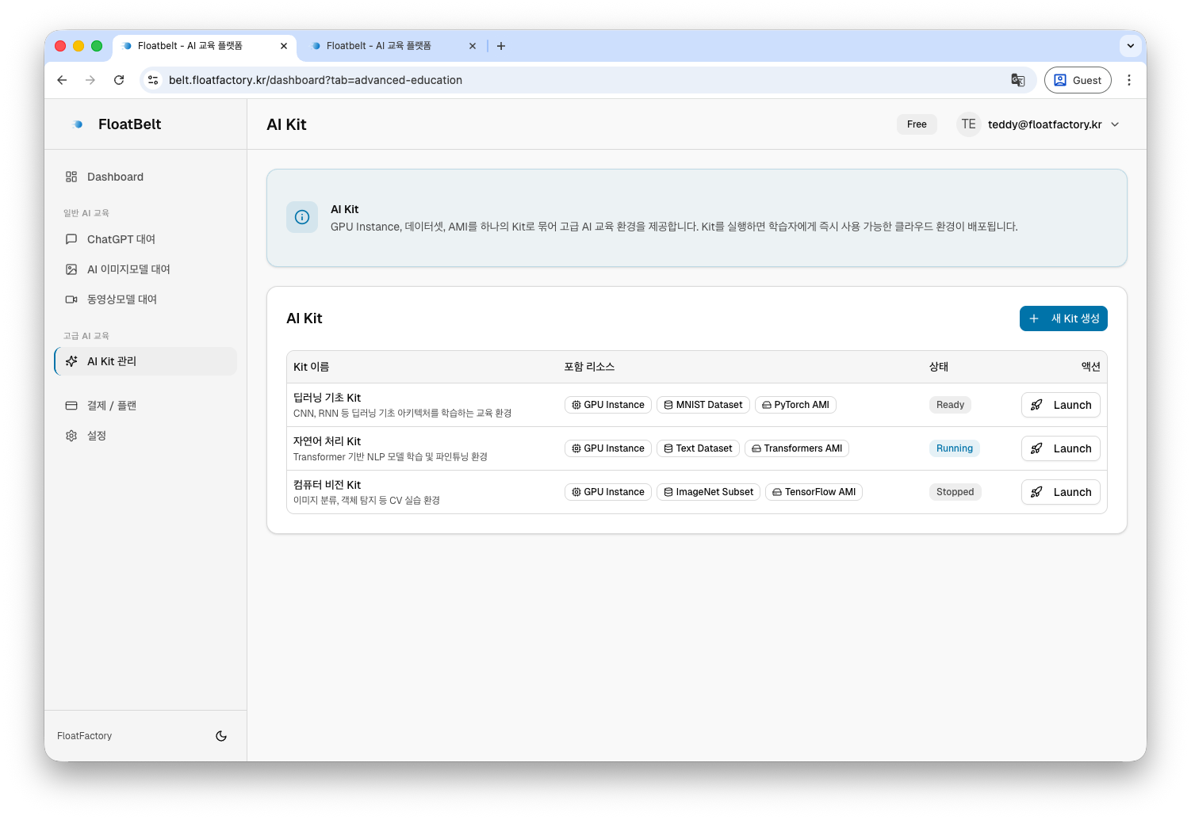Reload the page with refresh icon
Image resolution: width=1191 pixels, height=820 pixels.
pos(119,80)
